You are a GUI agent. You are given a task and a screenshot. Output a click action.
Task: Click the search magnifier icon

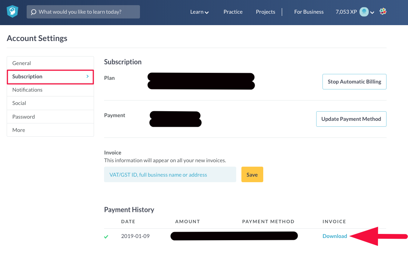[33, 12]
